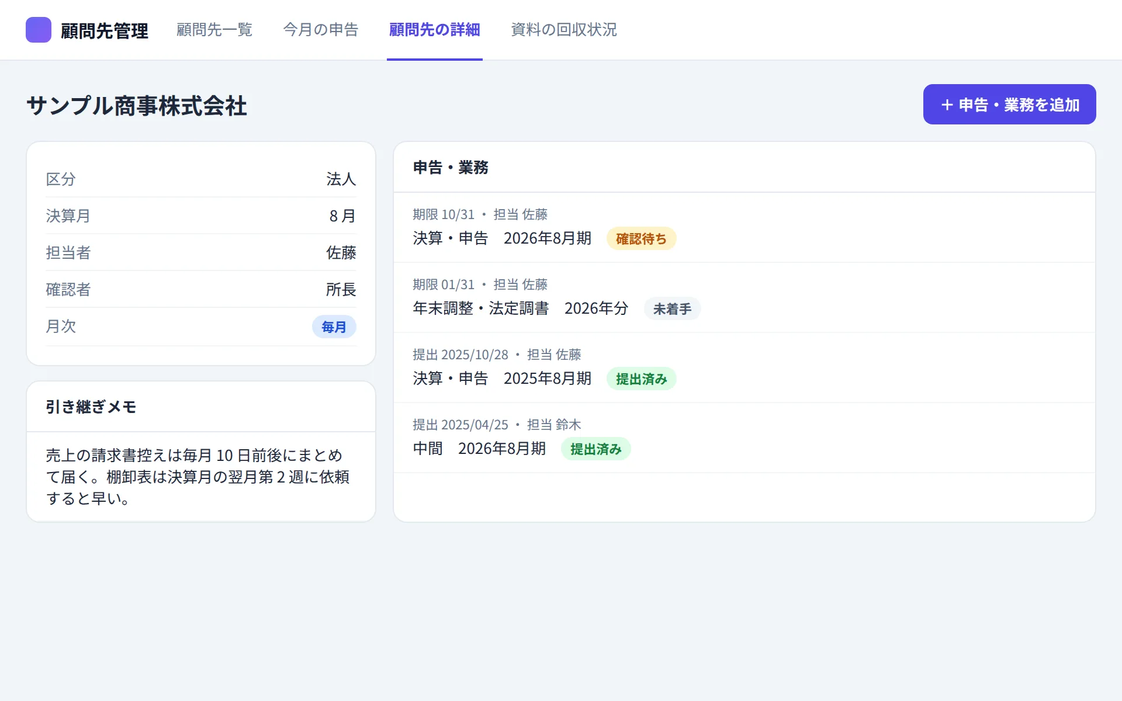Click the 法人 value

click(x=341, y=179)
